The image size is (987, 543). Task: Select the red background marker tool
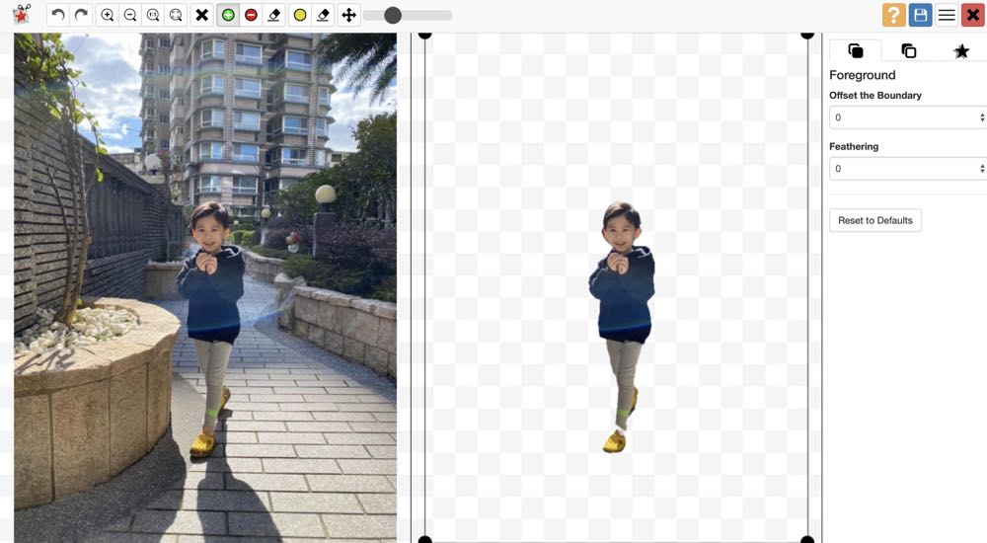(251, 15)
